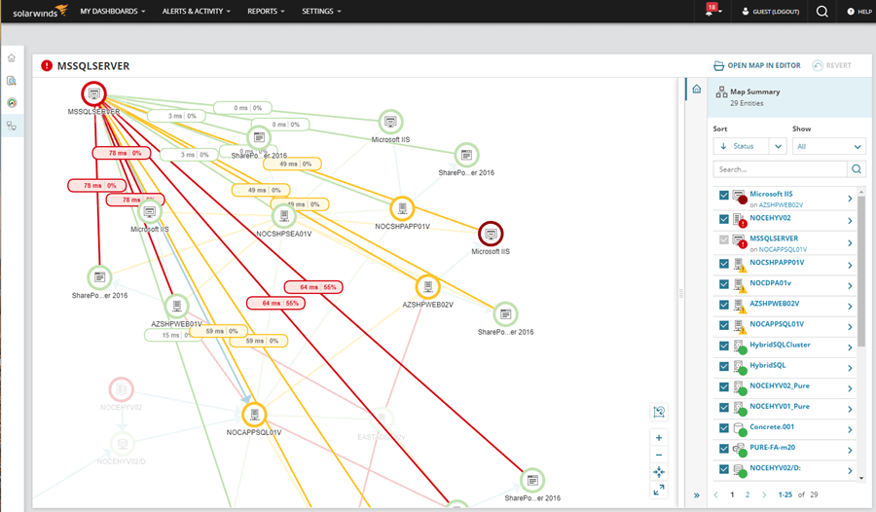Uncheck the Microsoft IIS entity checkbox
The image size is (876, 512).
[x=724, y=195]
